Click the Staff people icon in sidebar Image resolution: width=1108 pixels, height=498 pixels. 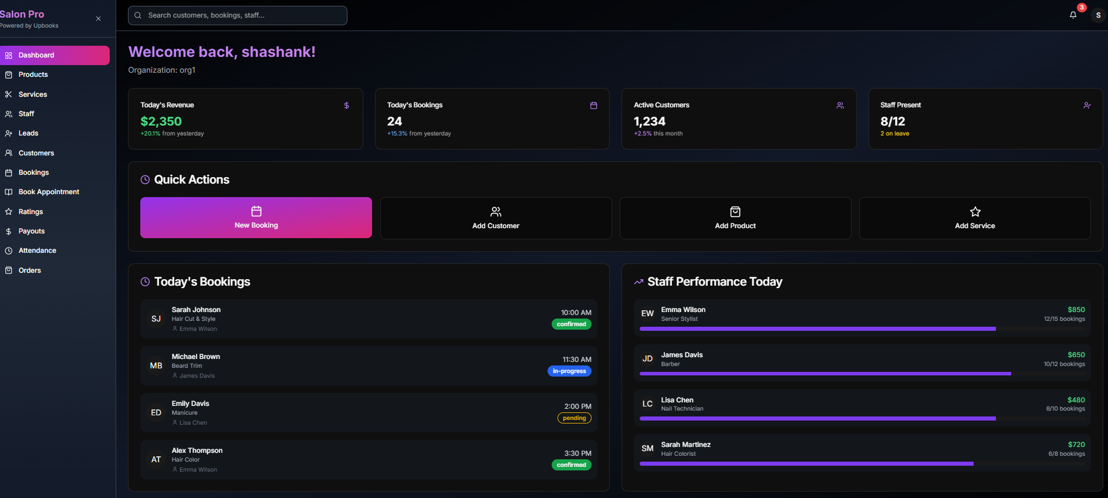click(9, 114)
